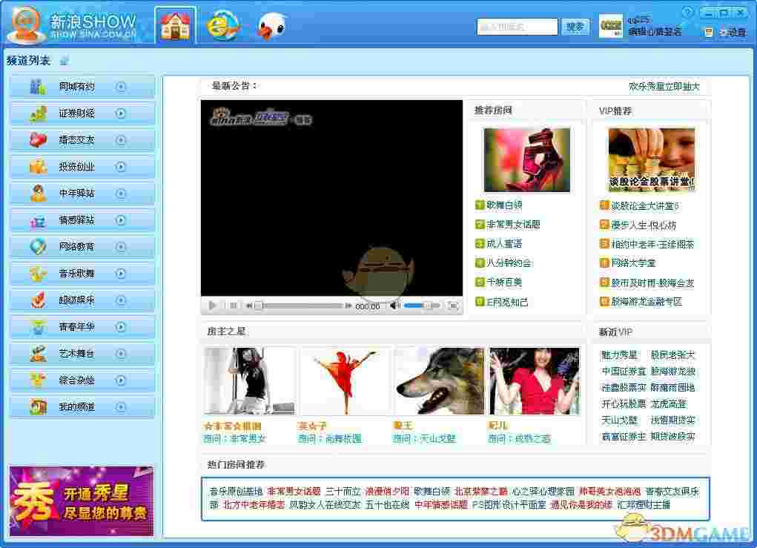Image resolution: width=757 pixels, height=548 pixels.
Task: Click the 搜索 search button
Action: pos(575,26)
